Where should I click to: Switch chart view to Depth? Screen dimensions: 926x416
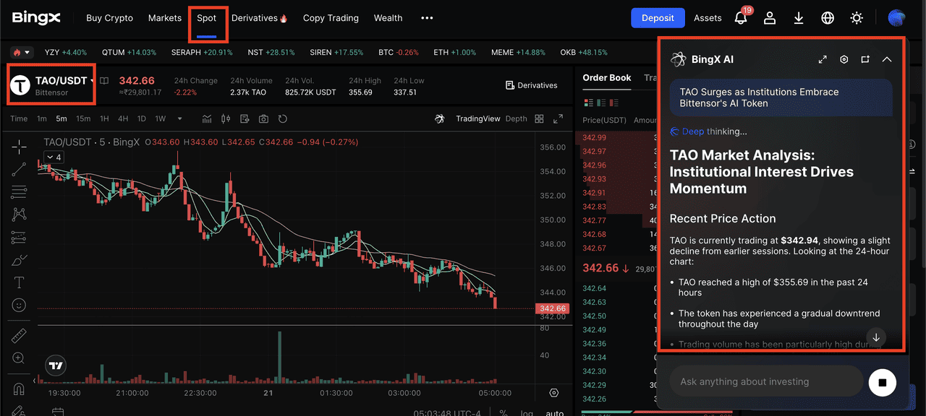click(516, 118)
